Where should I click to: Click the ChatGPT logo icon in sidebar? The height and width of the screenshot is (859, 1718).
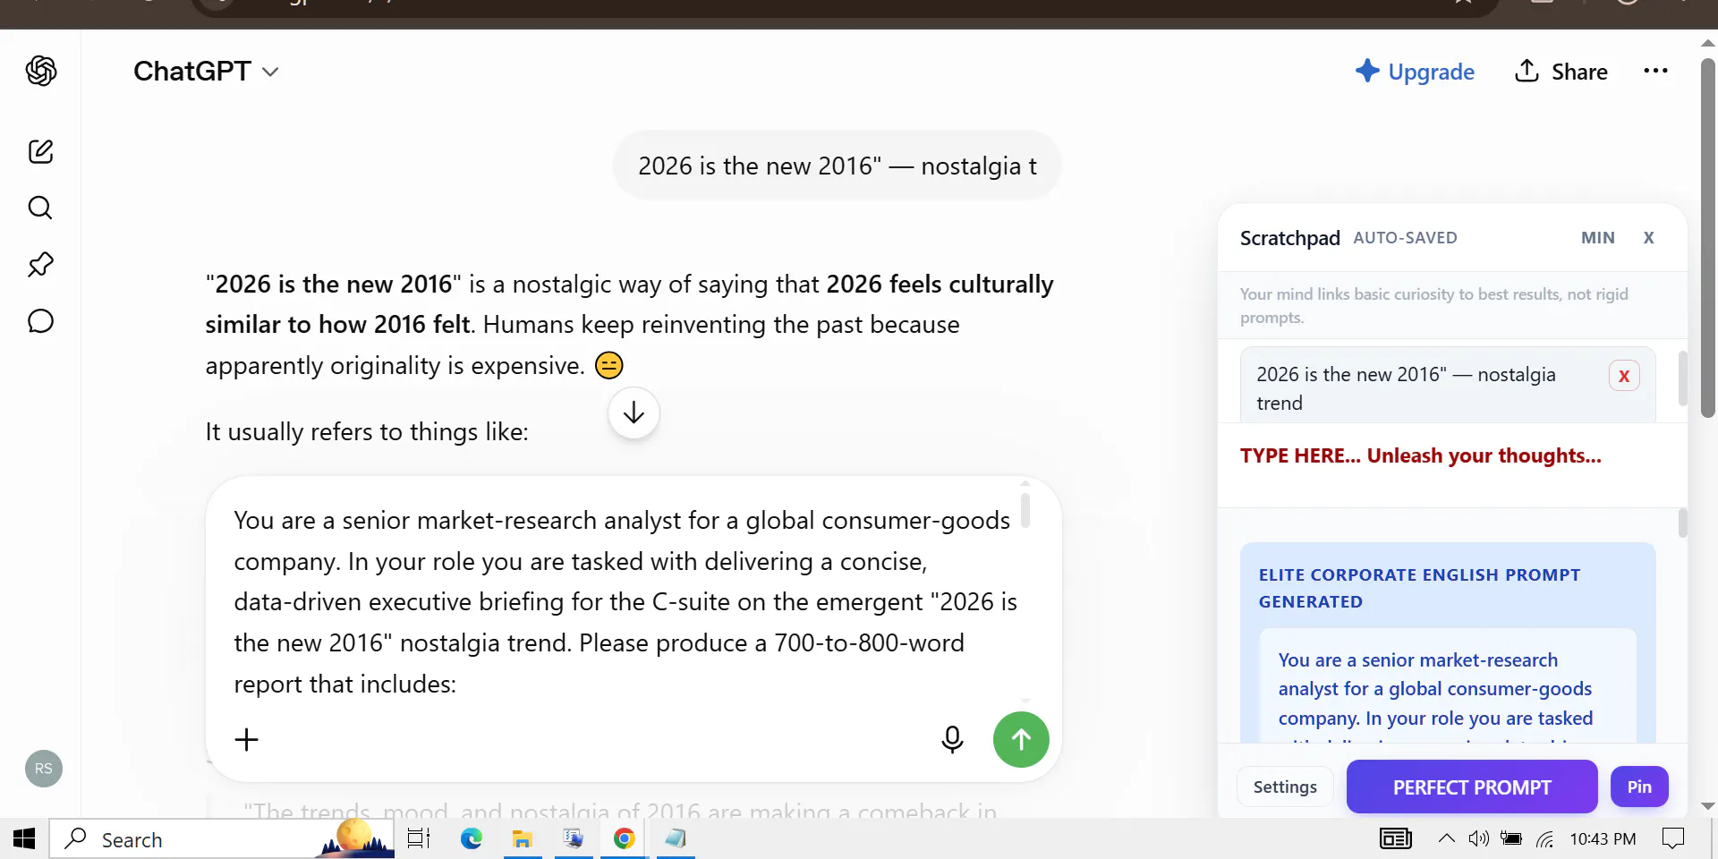point(41,71)
